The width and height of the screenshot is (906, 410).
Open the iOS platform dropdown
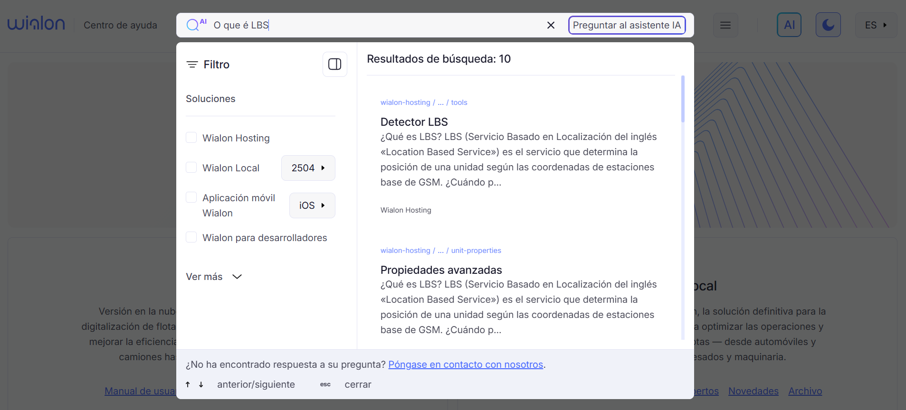tap(312, 205)
